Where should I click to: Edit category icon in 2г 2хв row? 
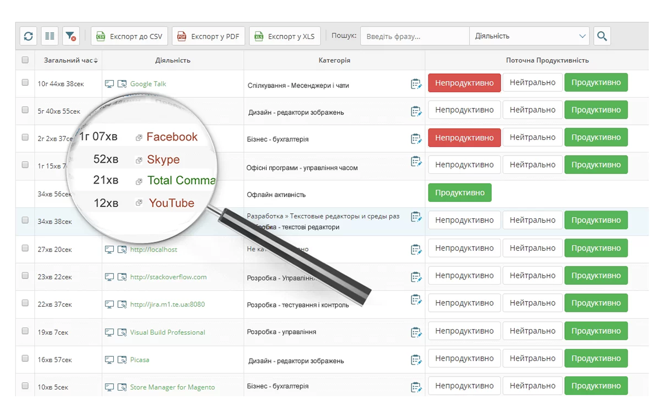tap(416, 138)
